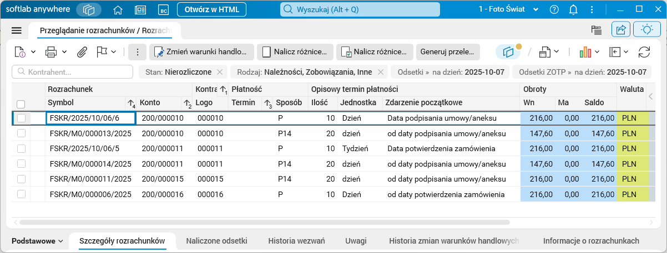Open the bar chart icon
The width and height of the screenshot is (667, 253).
tap(585, 52)
